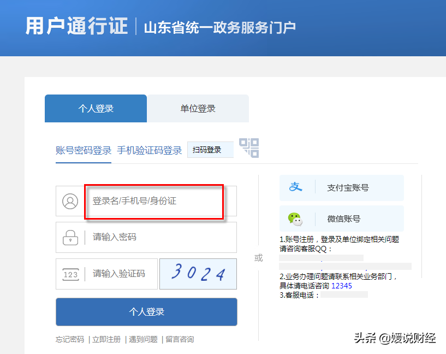Click the blue 个人登录 submit button
This screenshot has height=354, width=446.
click(146, 311)
